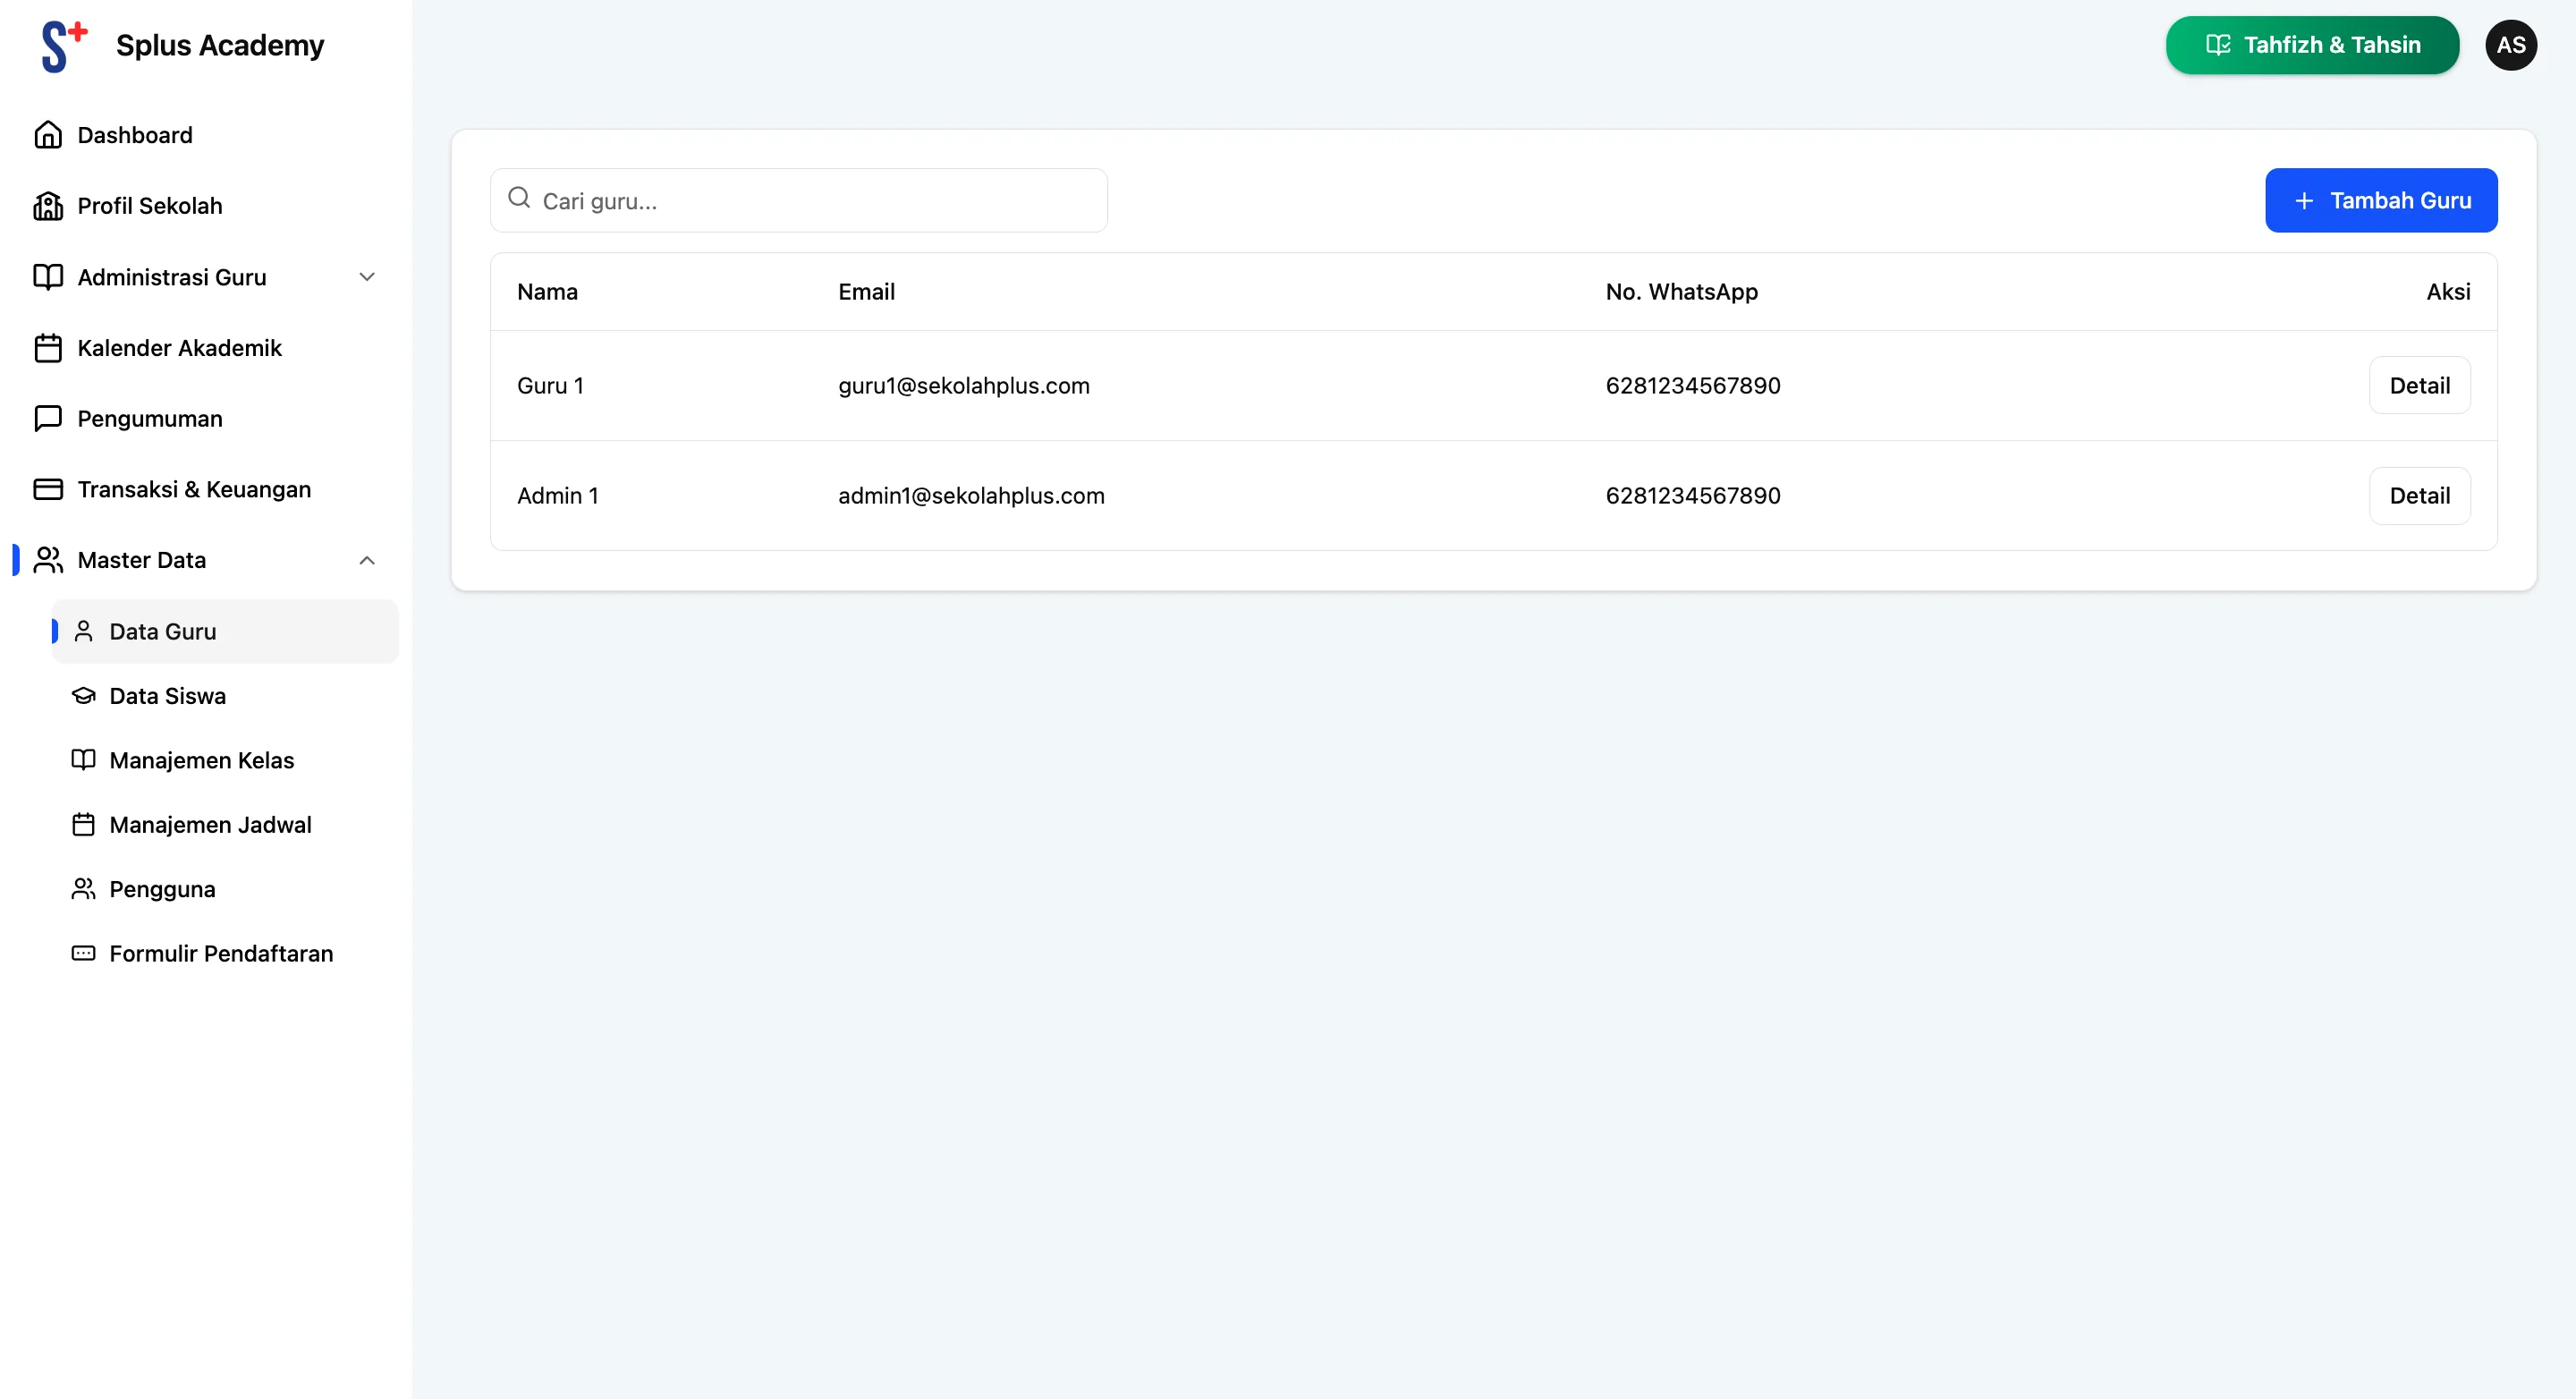Click the search magnifier icon
2576x1399 pixels.
pos(519,198)
